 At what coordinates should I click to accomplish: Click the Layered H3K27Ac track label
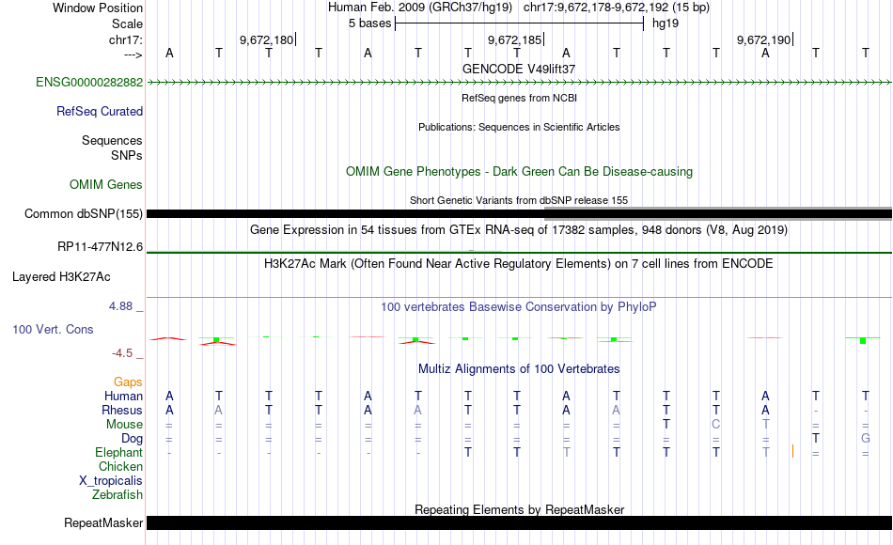(61, 277)
